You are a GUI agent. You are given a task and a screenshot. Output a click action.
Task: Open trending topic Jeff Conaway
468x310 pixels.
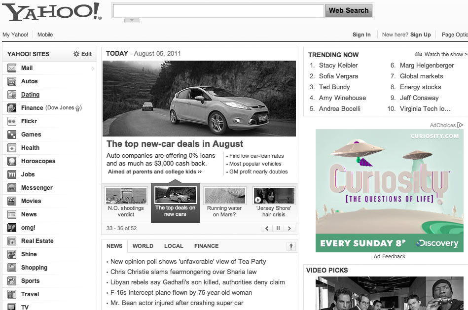[x=419, y=98]
